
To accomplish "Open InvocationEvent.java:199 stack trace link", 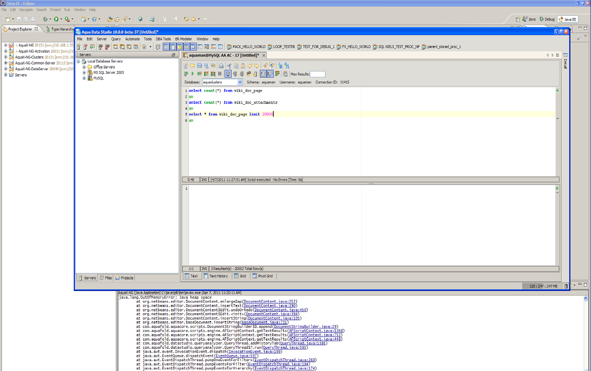I will pos(255,352).
